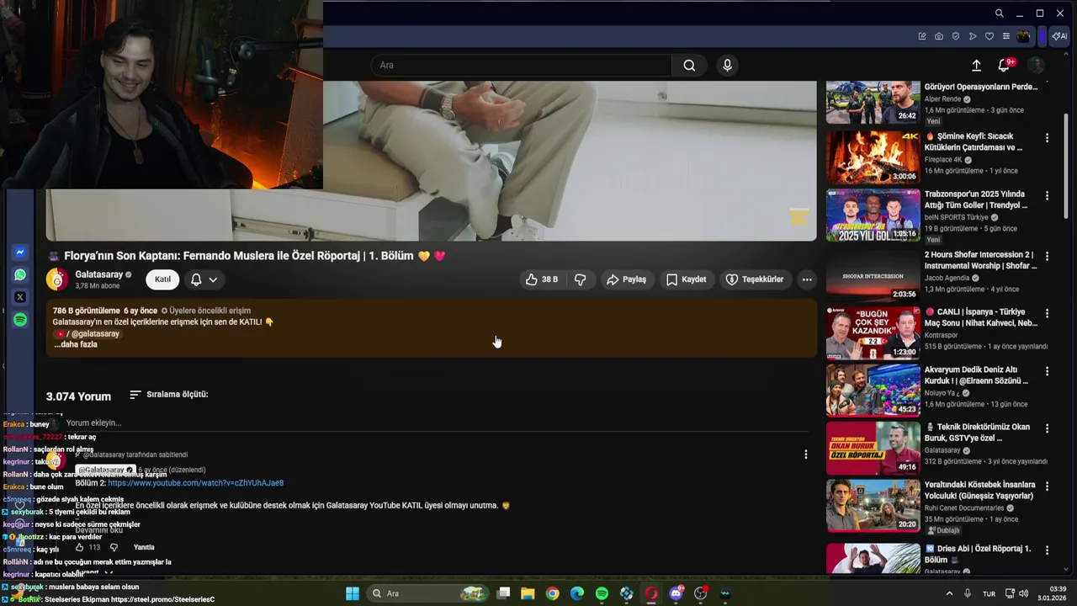Click the 3.074 Yorum comments count
The image size is (1077, 606).
pyautogui.click(x=78, y=396)
